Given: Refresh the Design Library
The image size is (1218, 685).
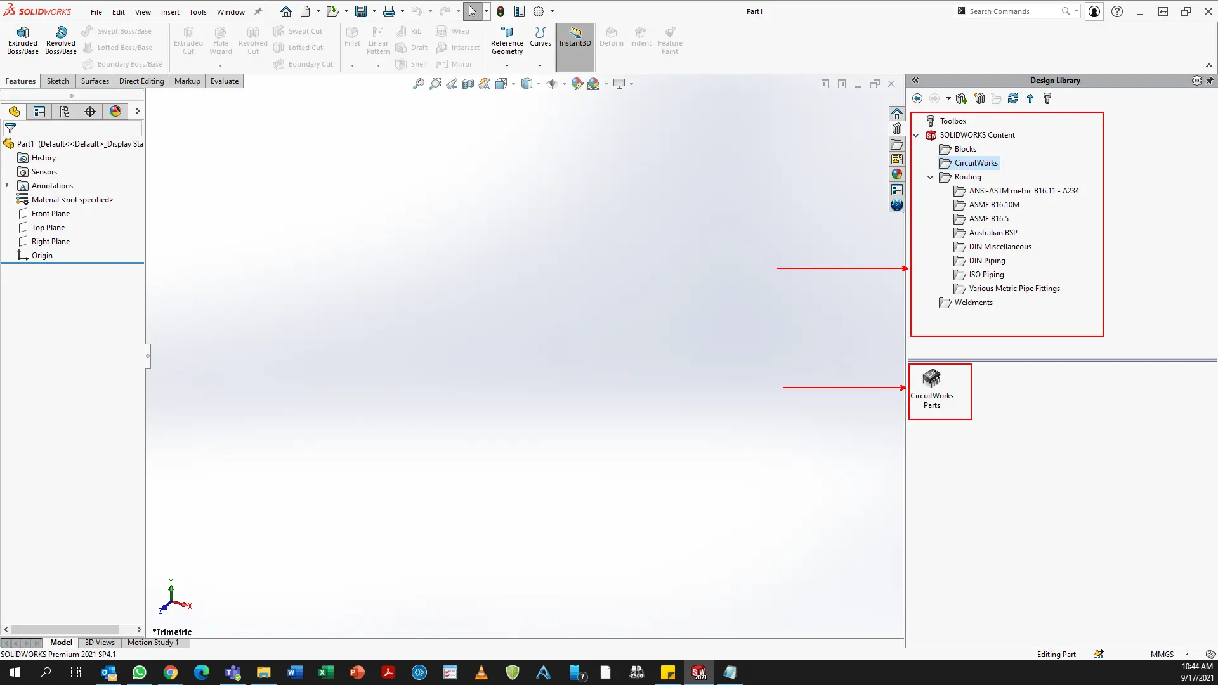Looking at the screenshot, I should tap(1013, 98).
